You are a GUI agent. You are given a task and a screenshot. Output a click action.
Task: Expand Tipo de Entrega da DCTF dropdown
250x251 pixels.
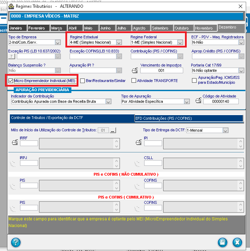[225, 131]
